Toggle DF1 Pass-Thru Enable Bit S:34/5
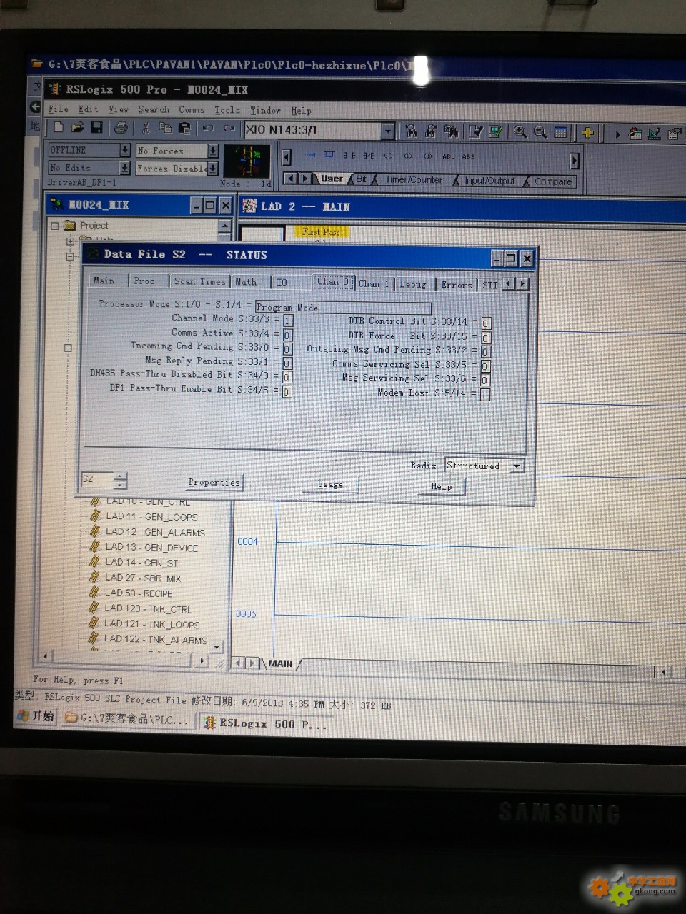Viewport: 686px width, 914px height. (287, 391)
